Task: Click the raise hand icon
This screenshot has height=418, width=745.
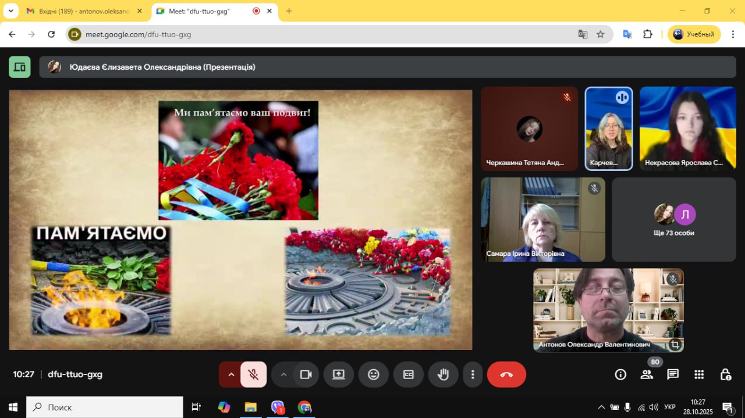Action: [x=443, y=374]
